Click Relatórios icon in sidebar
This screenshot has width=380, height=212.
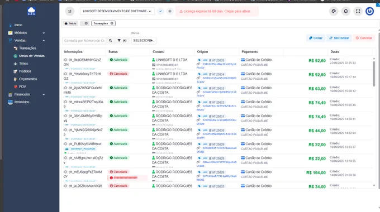click(x=10, y=102)
